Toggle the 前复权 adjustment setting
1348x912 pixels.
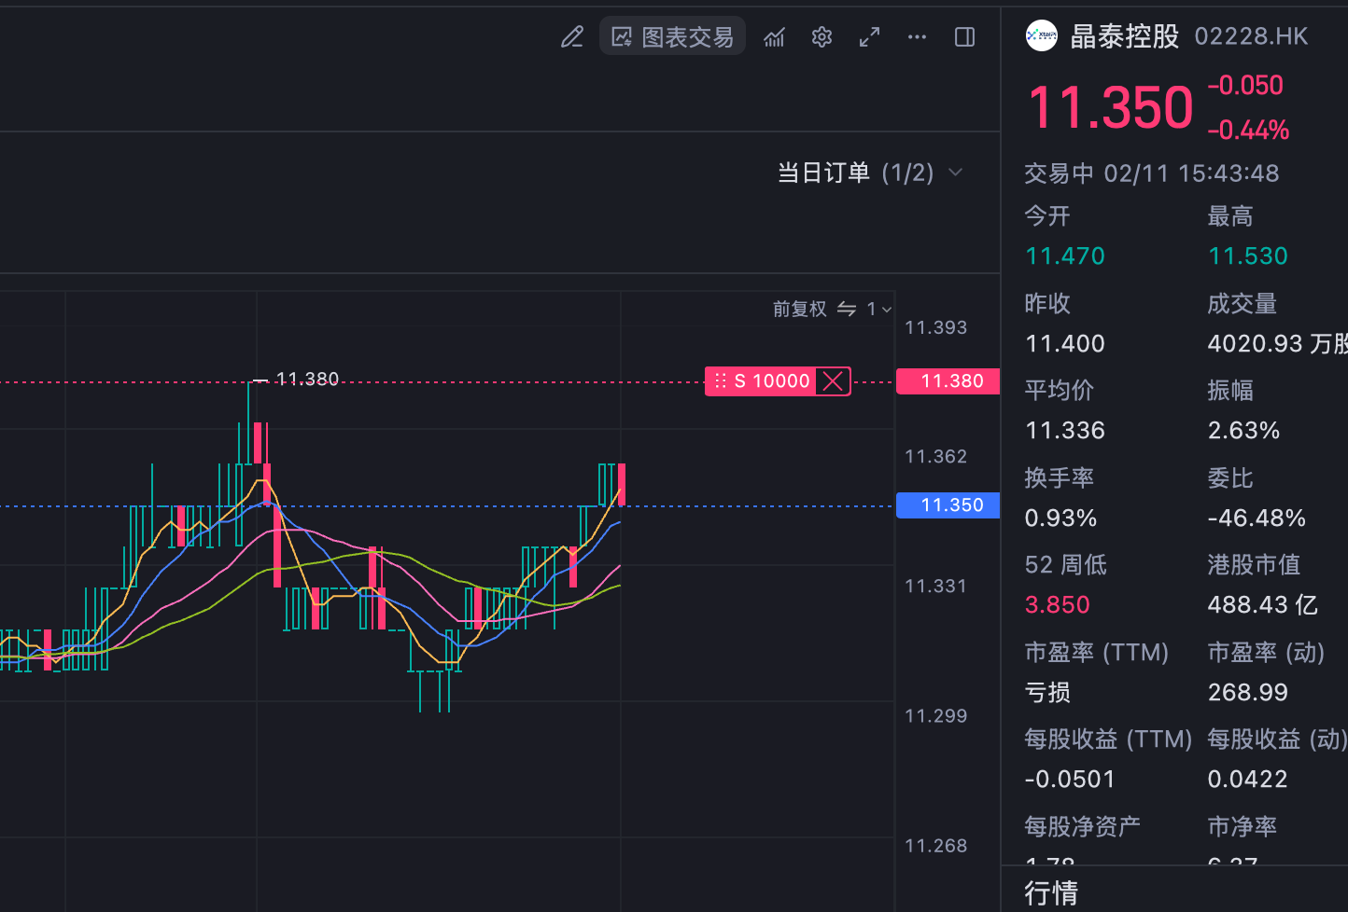click(x=799, y=309)
